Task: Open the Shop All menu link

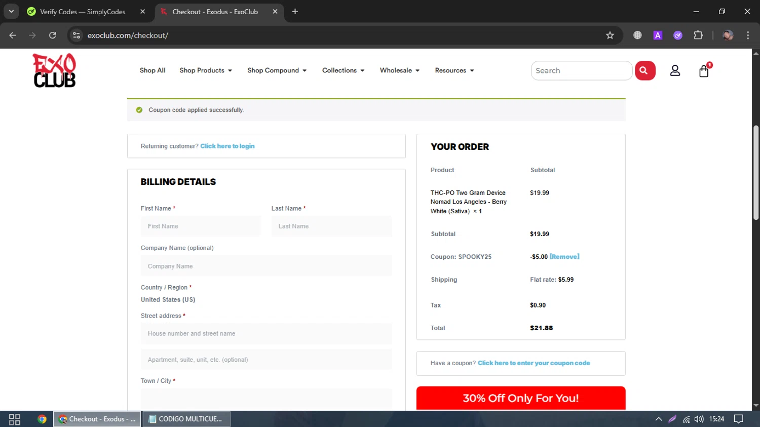Action: click(153, 70)
